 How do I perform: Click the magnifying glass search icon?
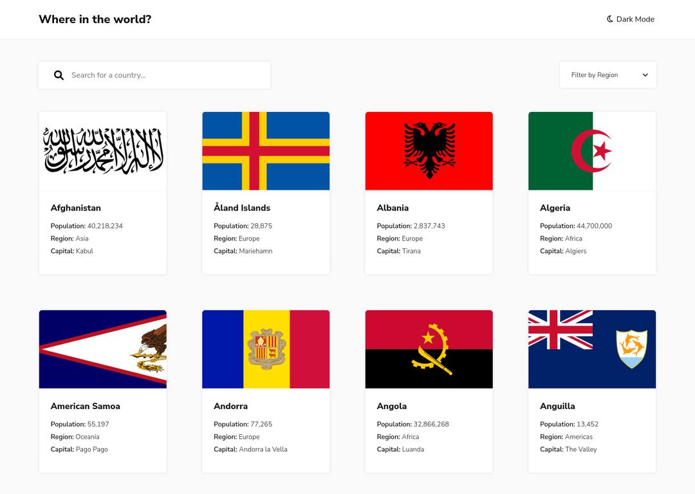coord(59,75)
